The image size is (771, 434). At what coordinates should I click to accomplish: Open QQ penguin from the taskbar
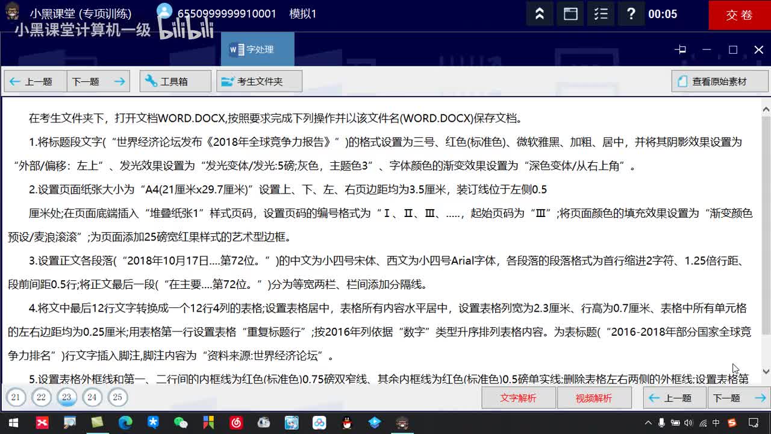347,423
